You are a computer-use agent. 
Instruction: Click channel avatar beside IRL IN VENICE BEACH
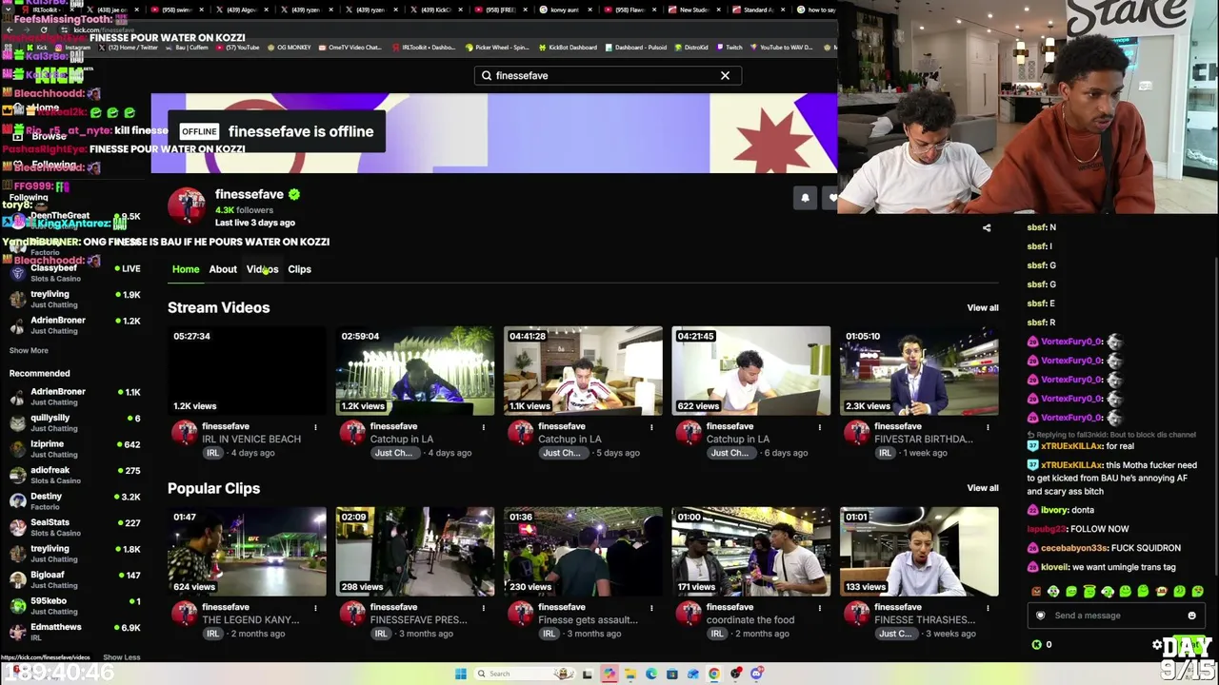point(184,433)
